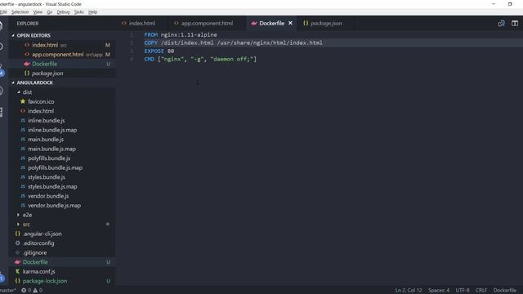
Task: Collapse the Open Editors section
Action: coord(34,35)
